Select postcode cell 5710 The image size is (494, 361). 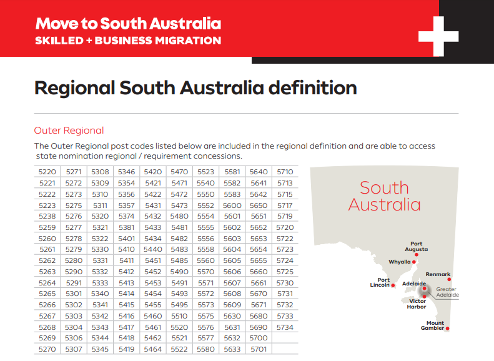point(285,172)
